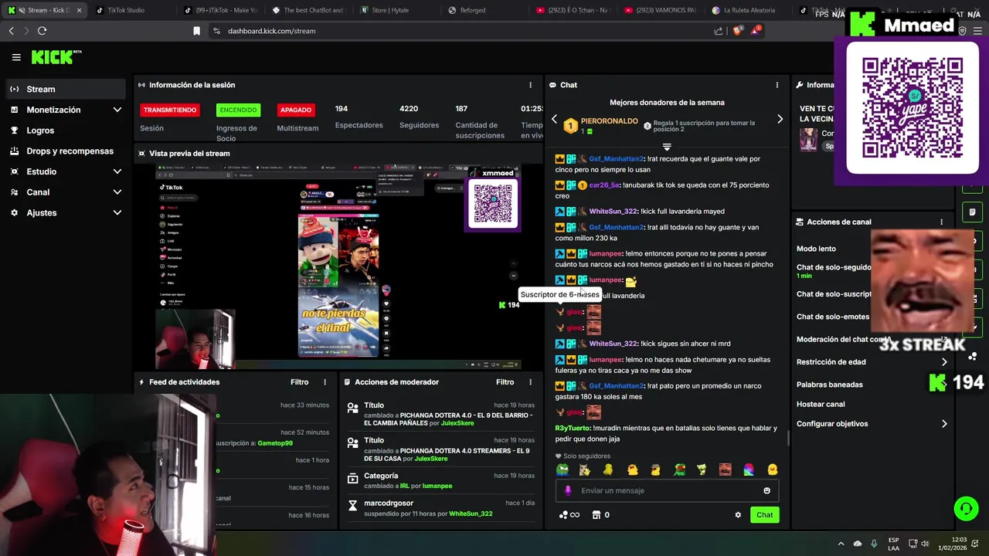Click the APAGADO Multistream badge

296,110
